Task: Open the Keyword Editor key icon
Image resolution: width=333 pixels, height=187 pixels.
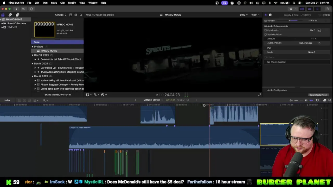Action: [x=24, y=9]
